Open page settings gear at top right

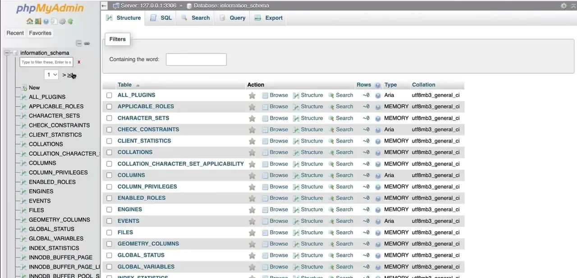click(x=563, y=5)
